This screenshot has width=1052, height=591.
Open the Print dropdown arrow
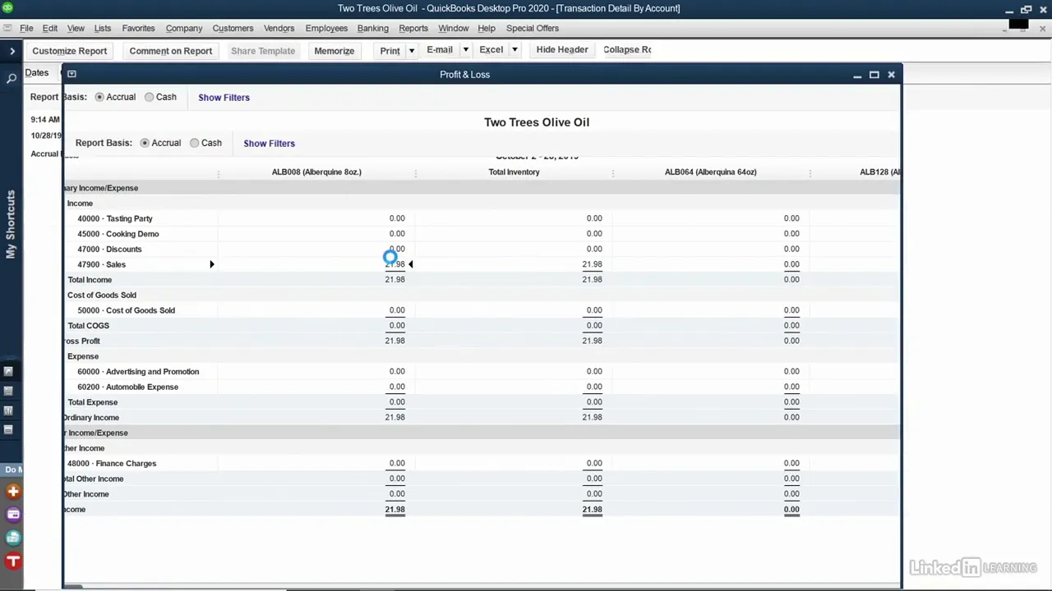point(411,50)
